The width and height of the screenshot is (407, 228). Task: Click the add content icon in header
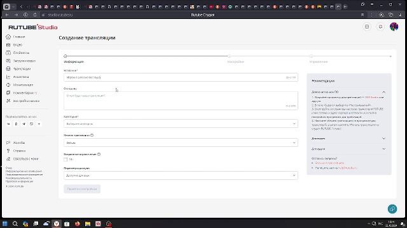point(367,27)
